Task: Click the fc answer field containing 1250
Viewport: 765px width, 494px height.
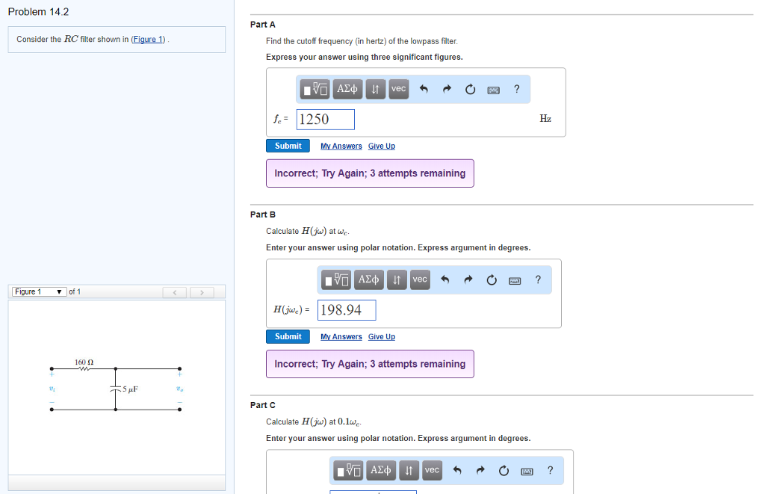Action: [326, 120]
